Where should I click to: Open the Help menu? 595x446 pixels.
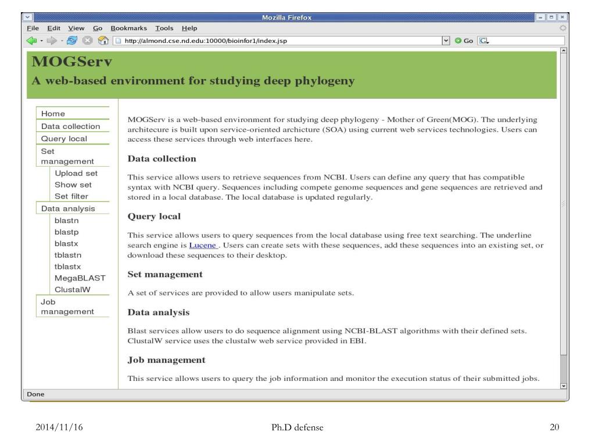(x=189, y=28)
